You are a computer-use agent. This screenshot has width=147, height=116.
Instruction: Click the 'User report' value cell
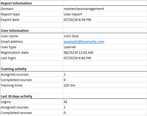pyautogui.click(x=105, y=14)
